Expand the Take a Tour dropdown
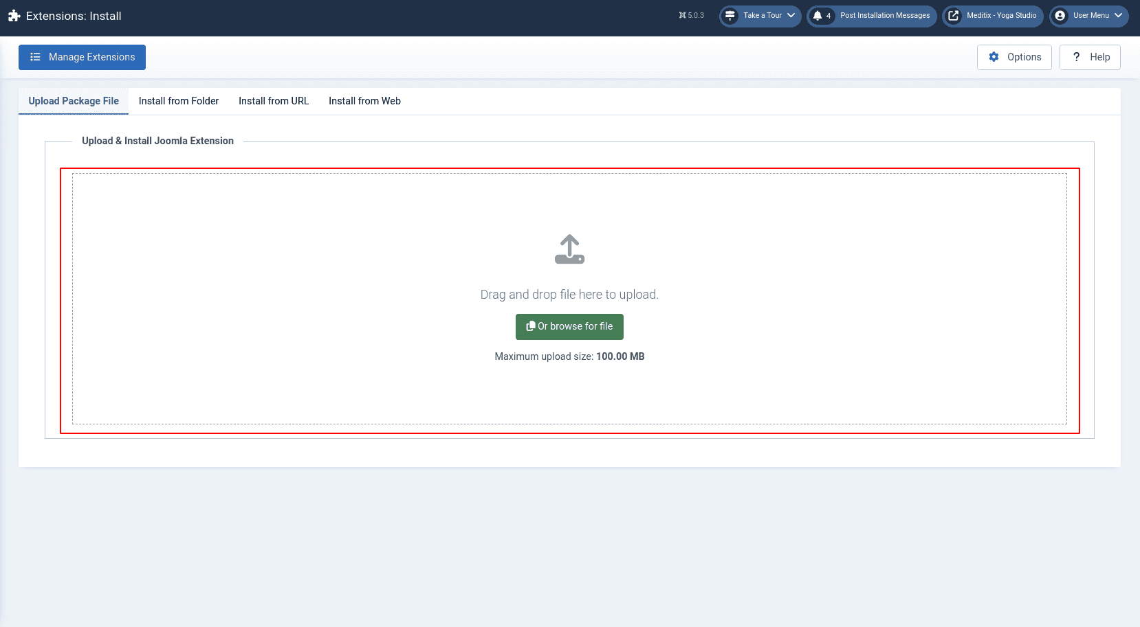The image size is (1140, 627). [x=791, y=16]
